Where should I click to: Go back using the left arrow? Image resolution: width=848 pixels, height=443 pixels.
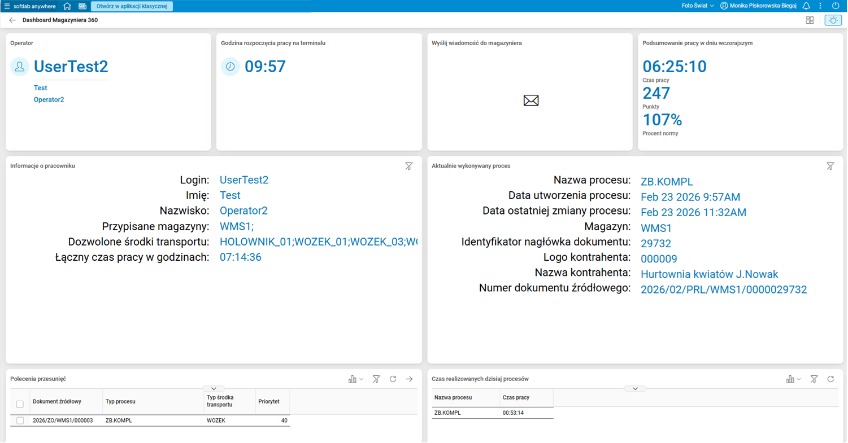tap(12, 20)
